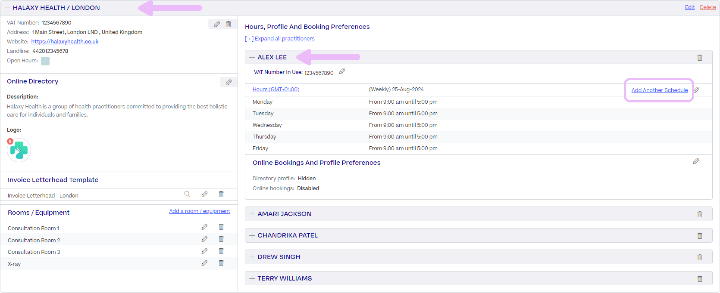Click the clinic logo thumbnail
720x293 pixels.
(19, 150)
